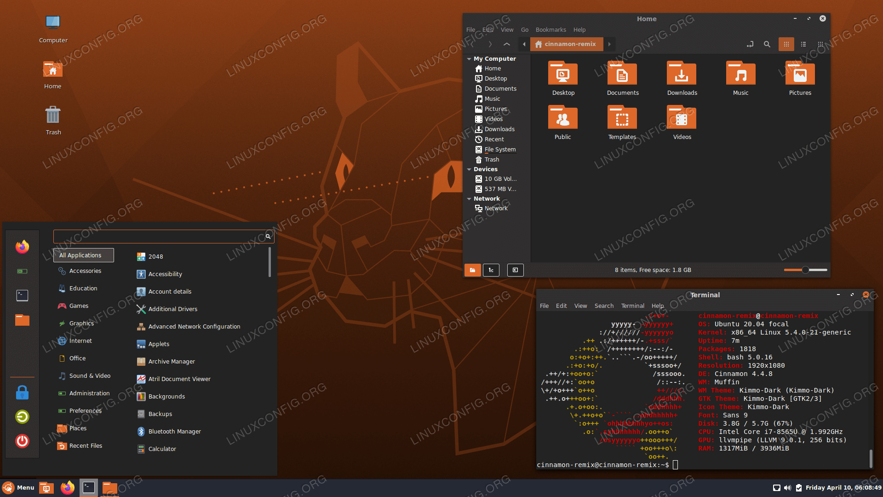Toggle location entry icon in file manager
The width and height of the screenshot is (883, 497).
point(750,44)
